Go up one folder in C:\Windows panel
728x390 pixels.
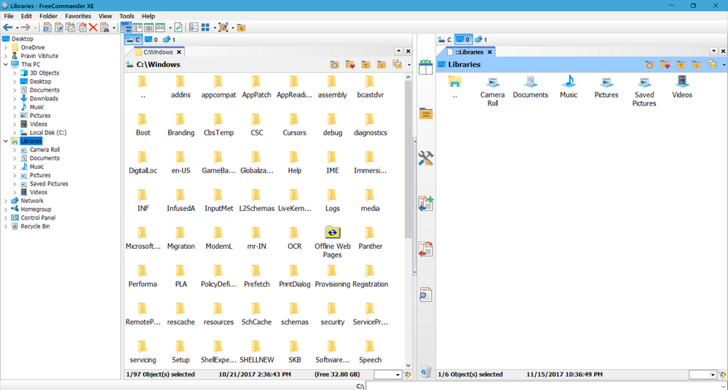tap(366, 65)
